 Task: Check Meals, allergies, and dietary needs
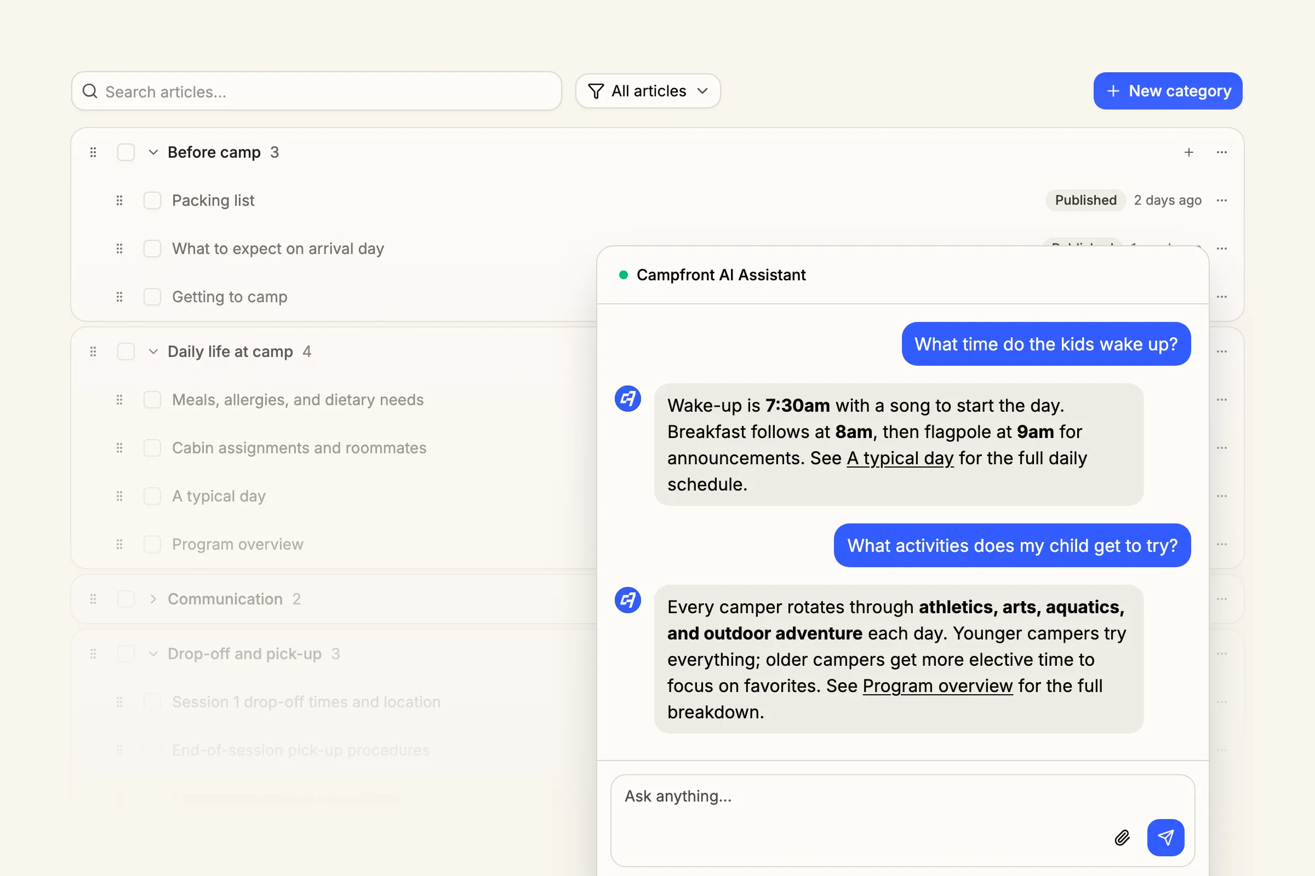point(152,400)
